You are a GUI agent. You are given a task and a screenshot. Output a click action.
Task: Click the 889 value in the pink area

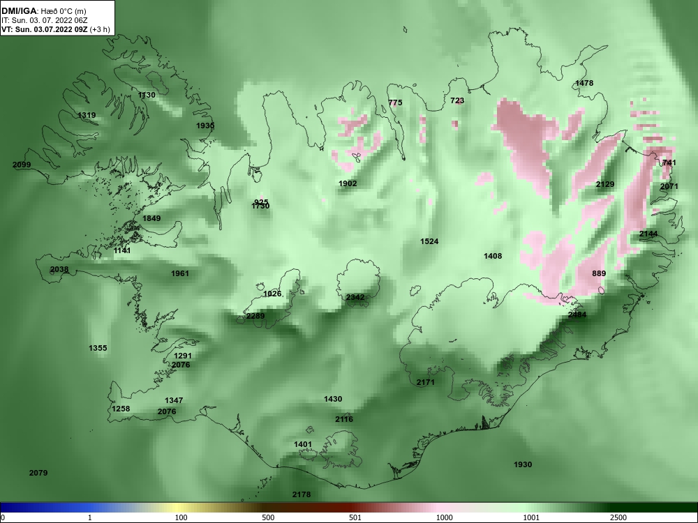click(599, 273)
